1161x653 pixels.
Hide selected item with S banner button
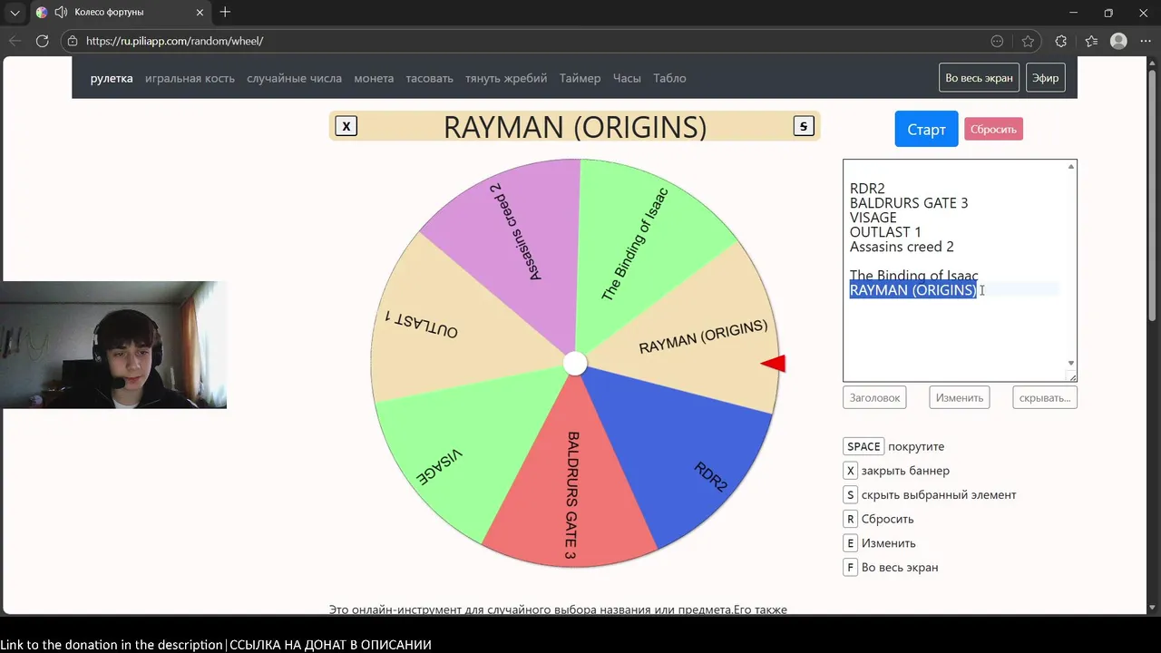[x=804, y=126]
